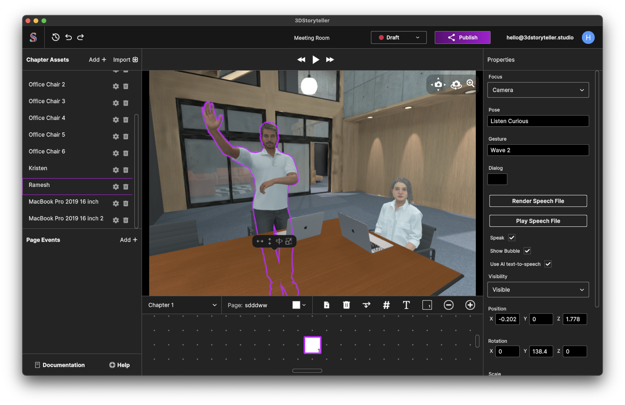Toggle the Show Bubble checkbox
The width and height of the screenshot is (625, 405).
(527, 251)
